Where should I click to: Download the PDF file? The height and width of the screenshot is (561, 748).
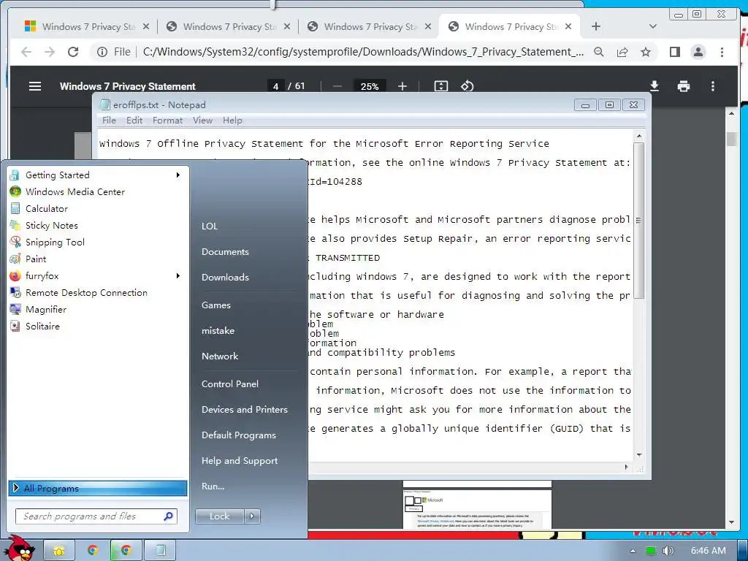654,86
